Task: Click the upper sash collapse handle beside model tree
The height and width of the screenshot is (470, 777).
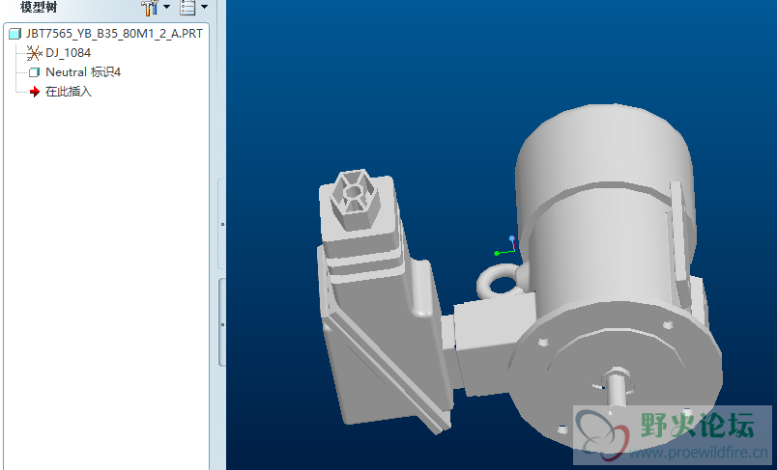Action: point(222,224)
